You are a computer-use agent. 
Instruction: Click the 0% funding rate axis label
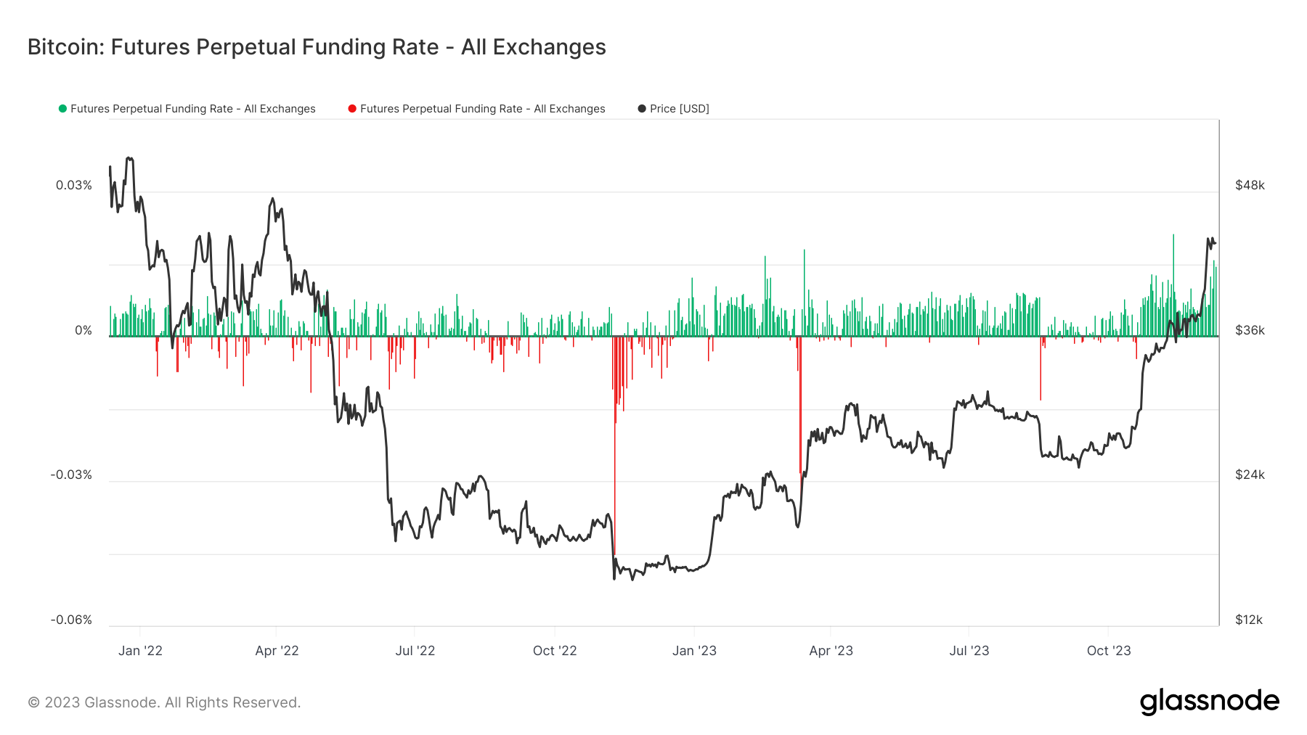pos(84,330)
